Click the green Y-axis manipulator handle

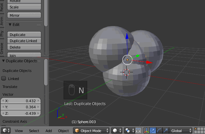pyautogui.click(x=138, y=56)
